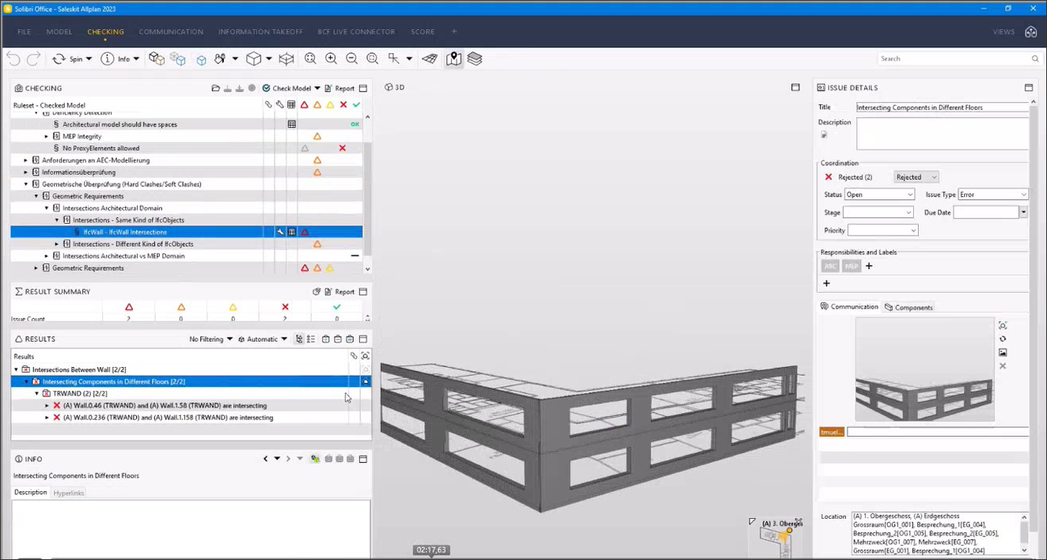Screen dimensions: 1047x560
Task: Switch to the INFORMATION TAKEOFF tab
Action: coord(260,32)
